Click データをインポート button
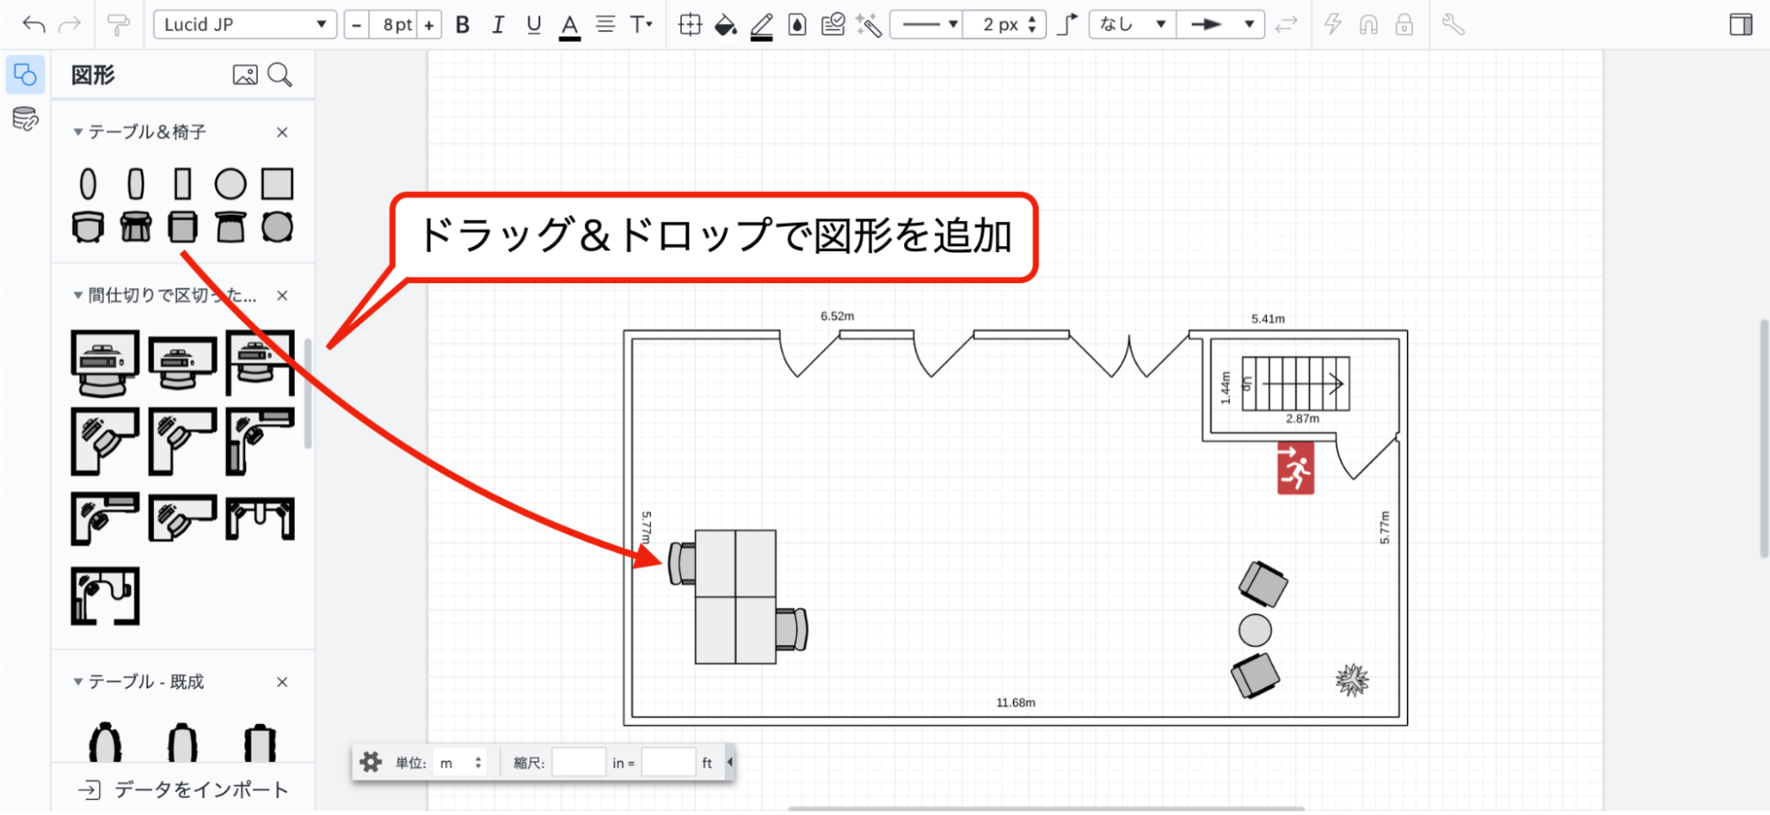Screen dimensions: 1770x815 [184, 789]
